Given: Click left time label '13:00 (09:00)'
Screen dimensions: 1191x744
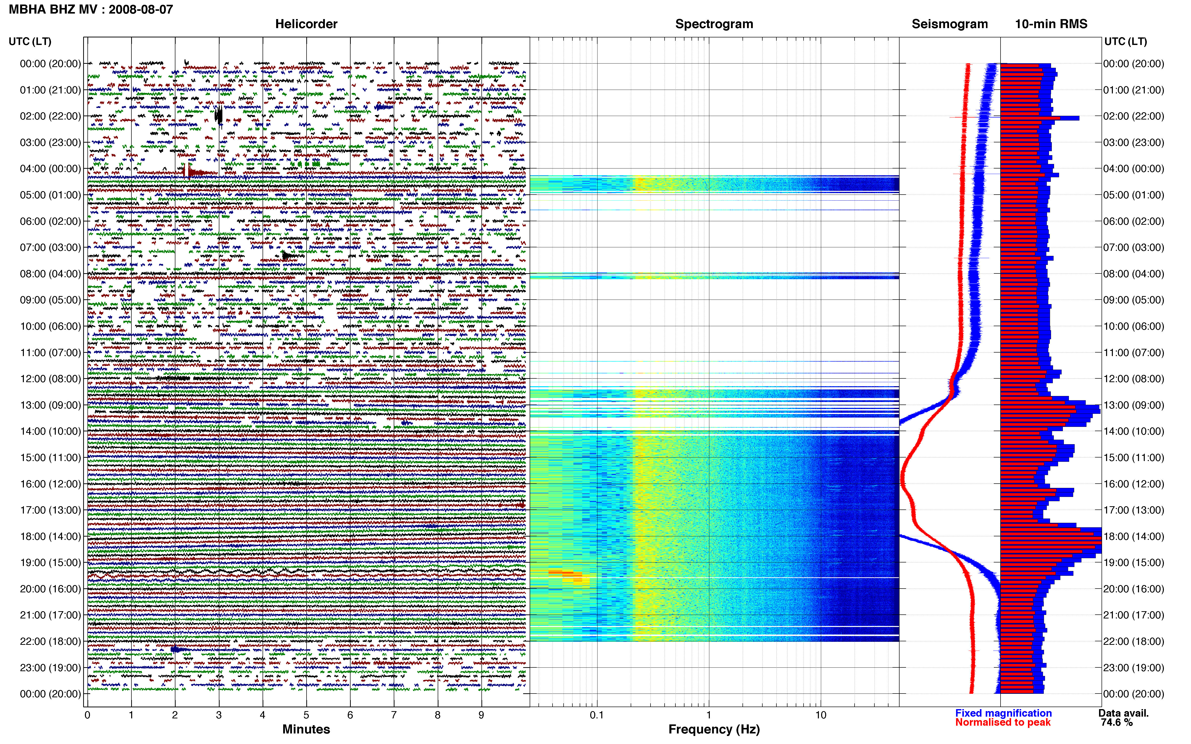Looking at the screenshot, I should pyautogui.click(x=50, y=405).
